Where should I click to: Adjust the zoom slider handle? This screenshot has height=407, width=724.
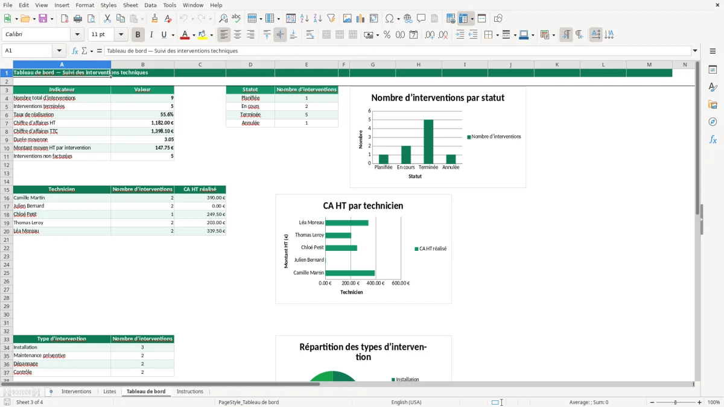(676, 402)
